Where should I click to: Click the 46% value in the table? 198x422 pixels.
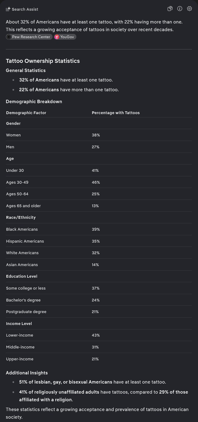pyautogui.click(x=96, y=182)
